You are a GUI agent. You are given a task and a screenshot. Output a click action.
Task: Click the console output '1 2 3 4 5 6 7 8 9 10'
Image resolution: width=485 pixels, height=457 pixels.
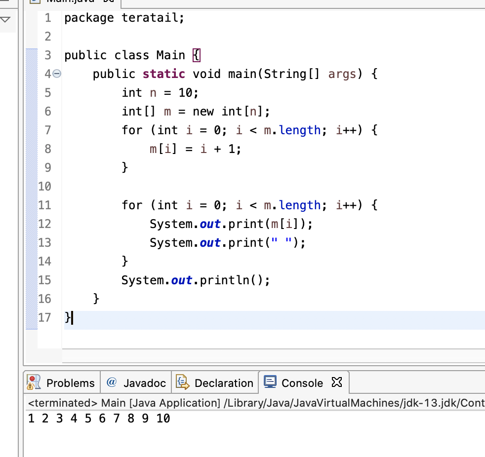[99, 419]
